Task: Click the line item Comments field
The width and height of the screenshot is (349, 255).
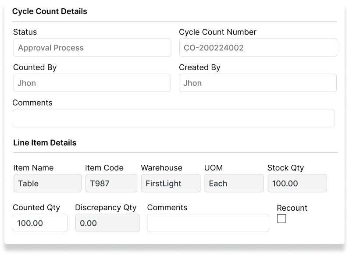Action: pyautogui.click(x=208, y=223)
